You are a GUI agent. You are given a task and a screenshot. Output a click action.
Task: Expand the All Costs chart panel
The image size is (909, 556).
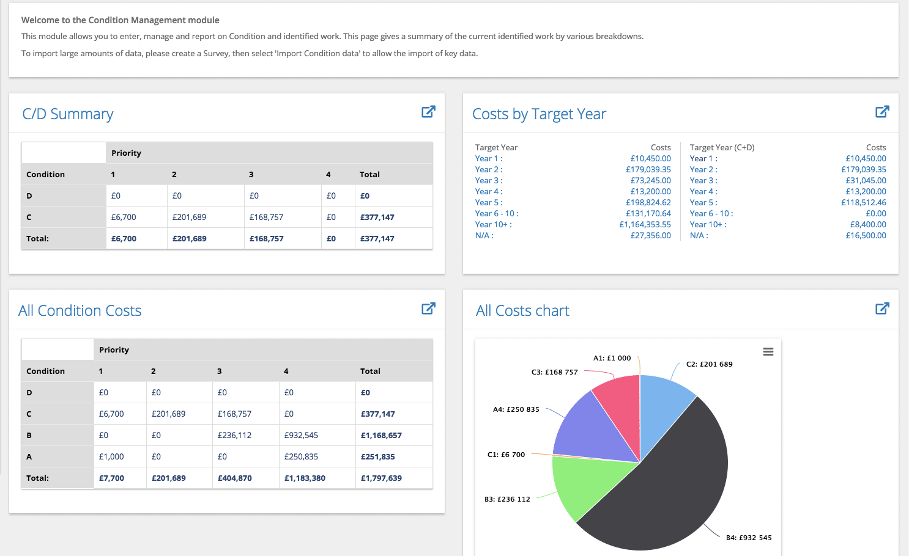[883, 309]
